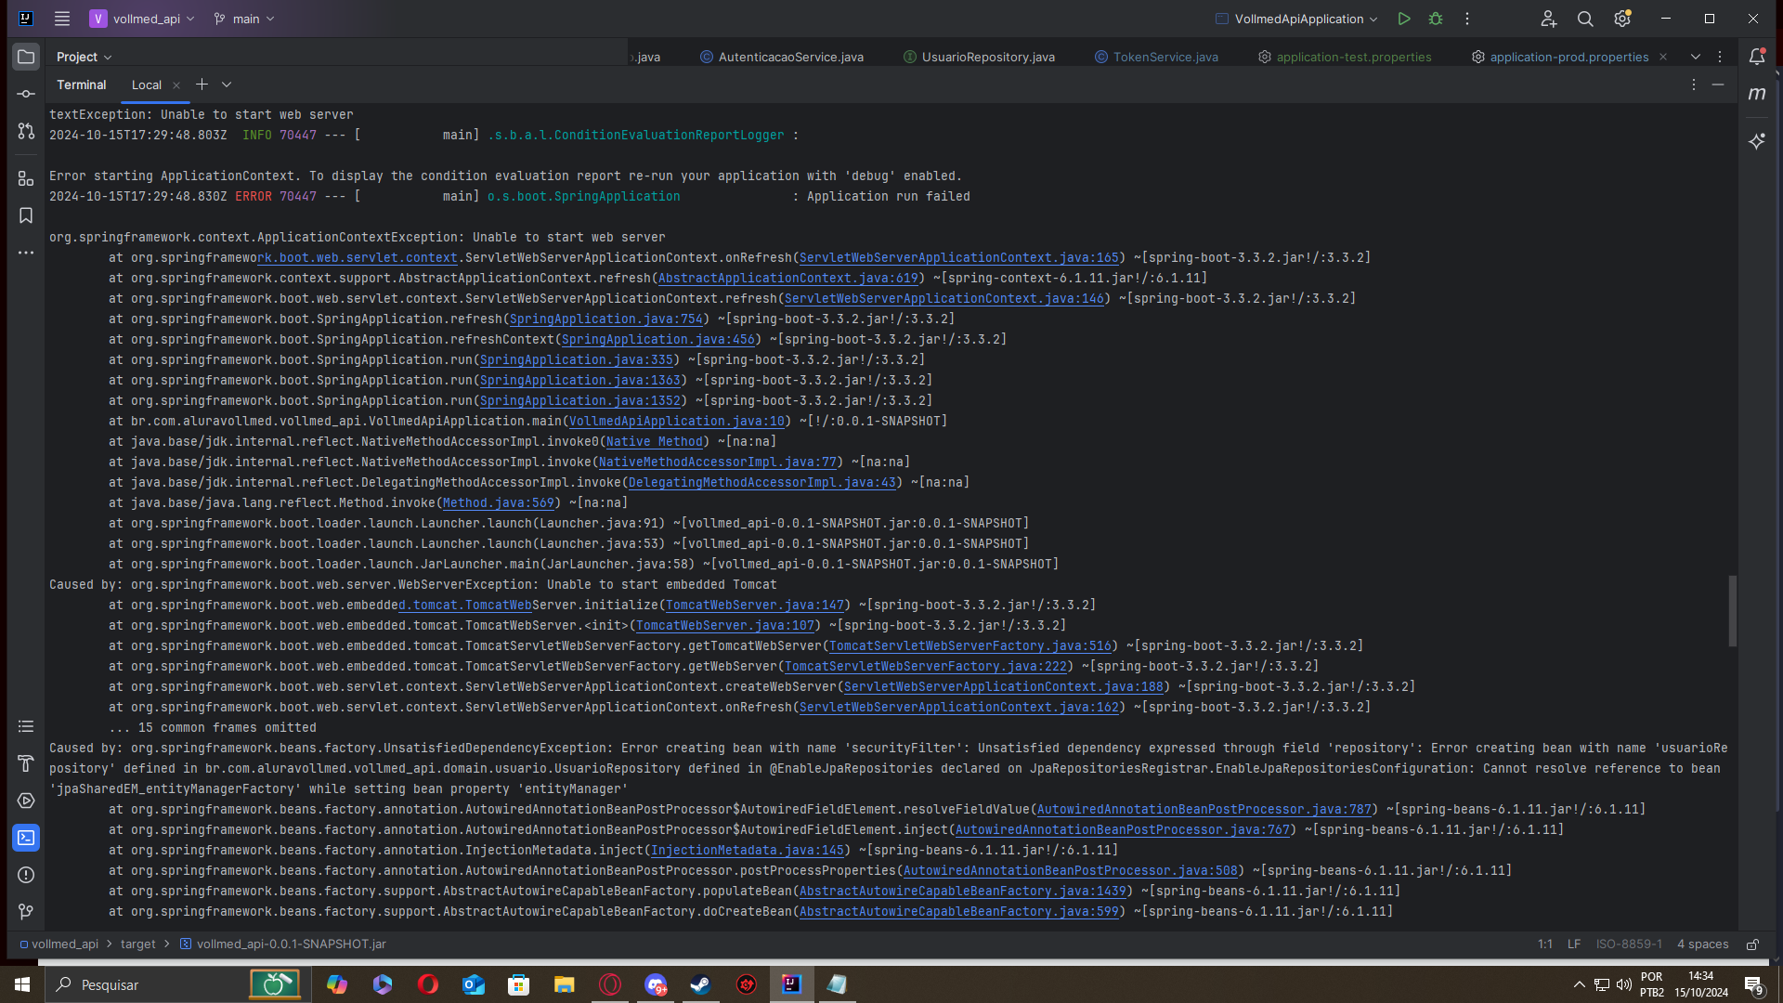Open the Services tool window
Image resolution: width=1783 pixels, height=1003 pixels.
(26, 801)
